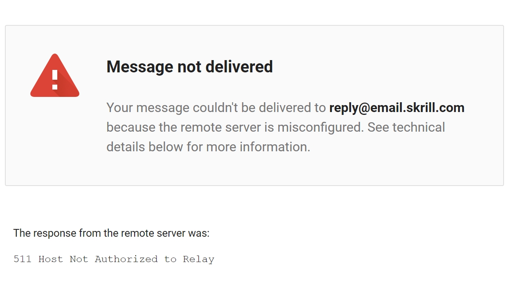Click the red warning triangle icon
513x296 pixels.
tap(55, 76)
